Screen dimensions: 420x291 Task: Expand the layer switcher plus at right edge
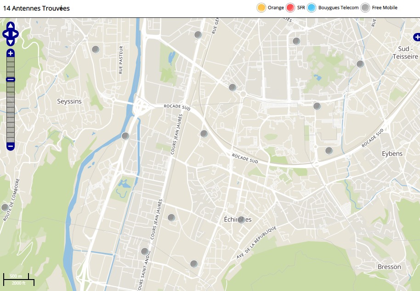[x=416, y=37]
